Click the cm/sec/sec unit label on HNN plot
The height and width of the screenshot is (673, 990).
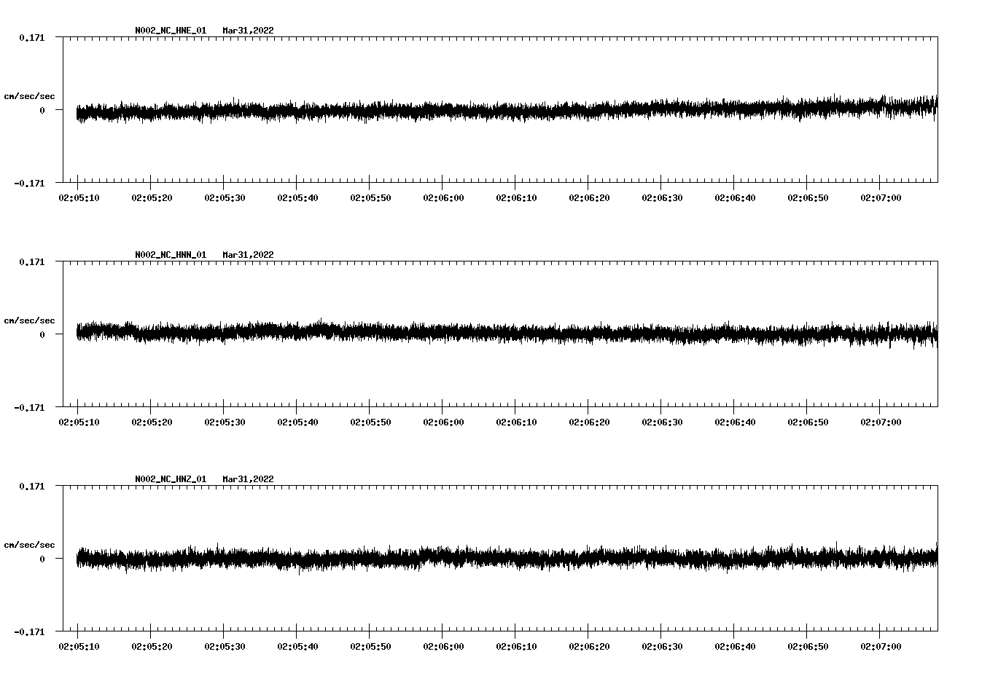[x=29, y=320]
